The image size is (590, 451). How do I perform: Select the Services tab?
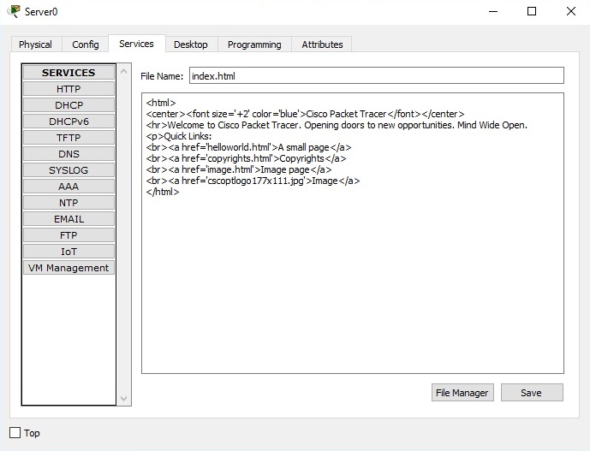click(x=137, y=44)
